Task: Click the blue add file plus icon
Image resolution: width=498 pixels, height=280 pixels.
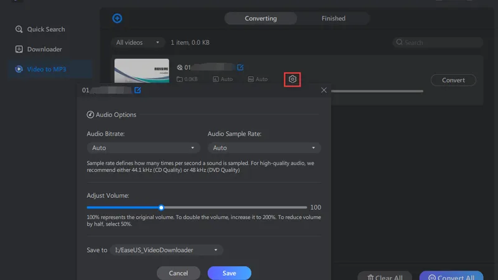Action: (117, 19)
